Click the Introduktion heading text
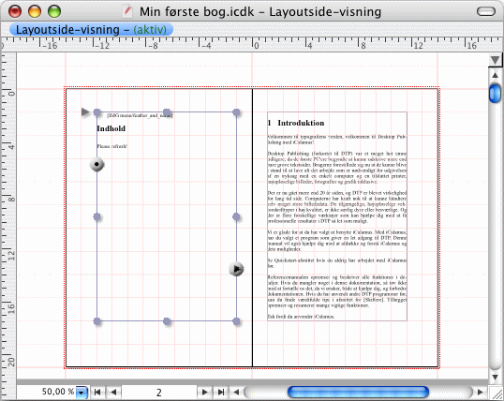 pos(301,123)
